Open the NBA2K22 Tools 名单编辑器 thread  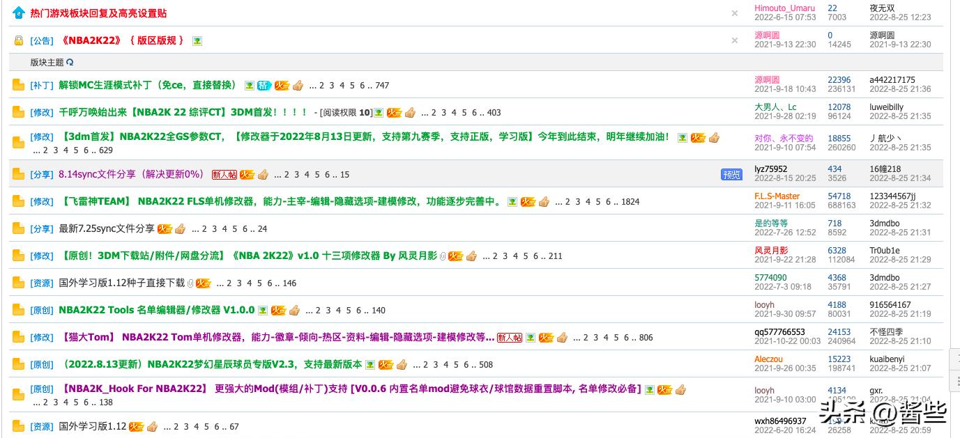pyautogui.click(x=156, y=310)
